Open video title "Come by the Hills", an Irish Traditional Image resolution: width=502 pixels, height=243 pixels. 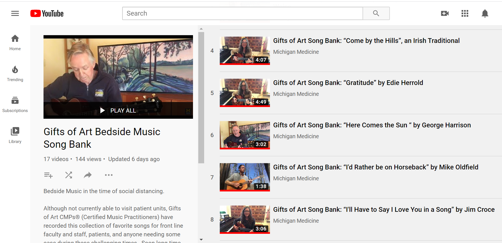tap(366, 41)
